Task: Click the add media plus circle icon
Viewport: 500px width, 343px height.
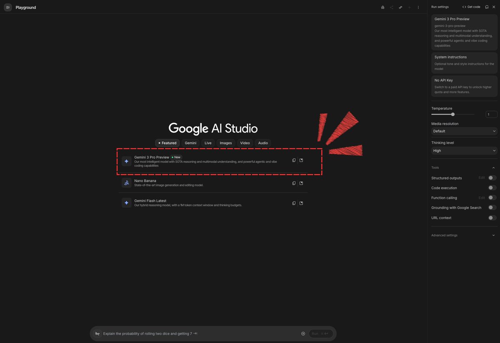Action: point(303,333)
